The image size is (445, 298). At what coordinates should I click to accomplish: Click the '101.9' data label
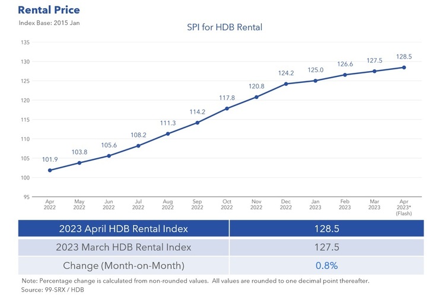tap(50, 159)
